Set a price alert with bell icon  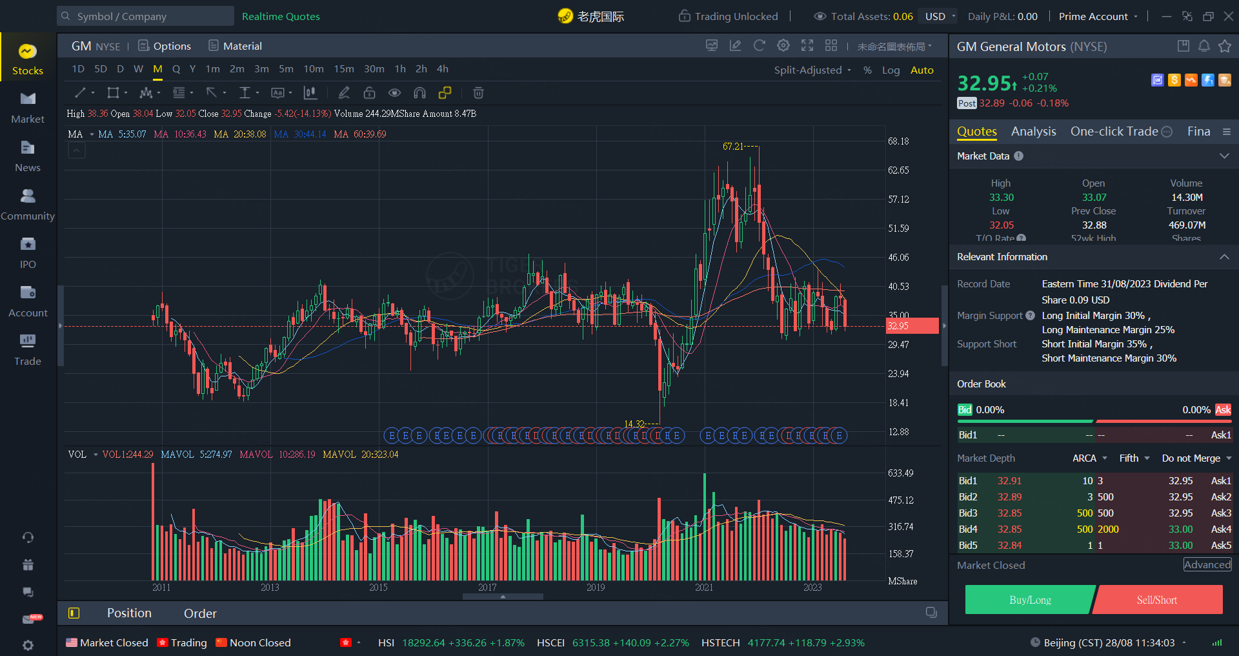[x=1204, y=46]
